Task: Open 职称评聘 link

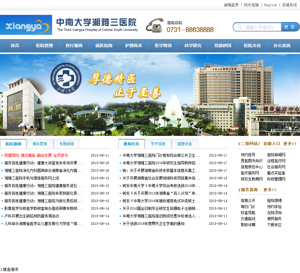Action: (248, 225)
